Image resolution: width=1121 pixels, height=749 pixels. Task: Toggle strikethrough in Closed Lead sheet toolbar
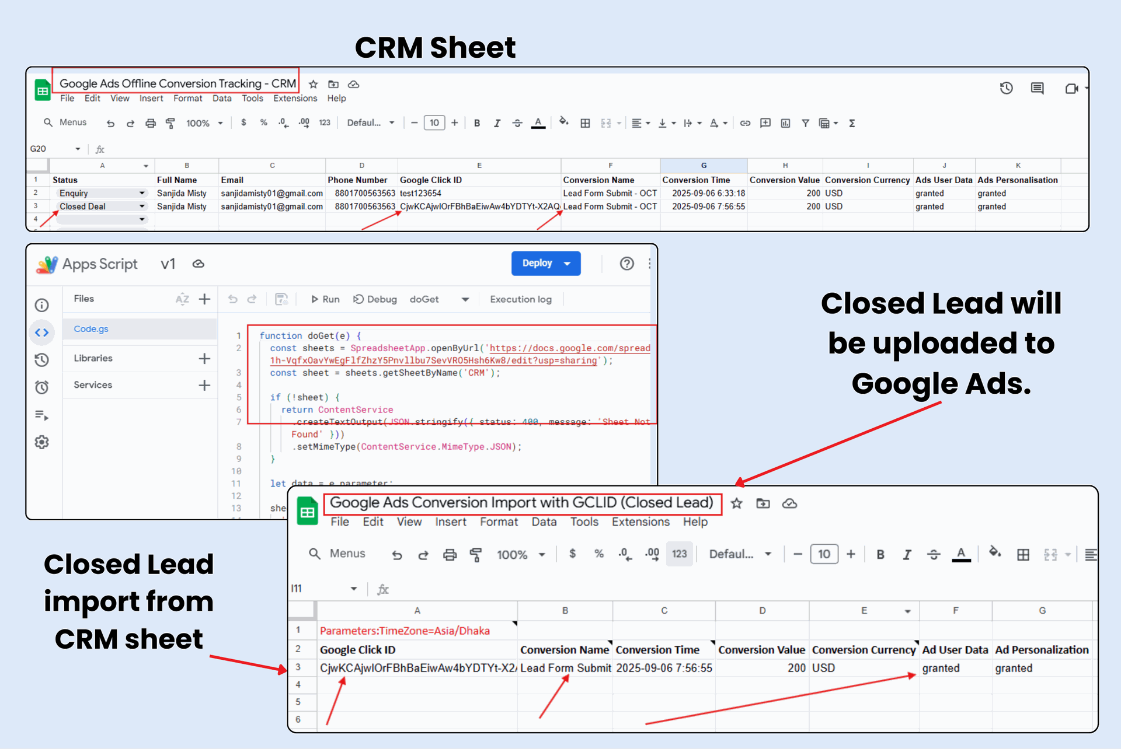pos(933,554)
